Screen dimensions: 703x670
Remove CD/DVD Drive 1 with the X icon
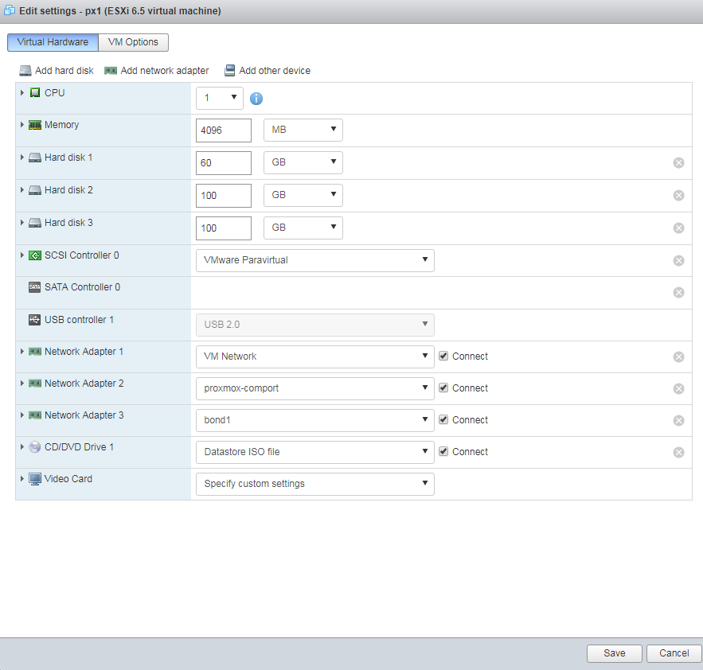(x=678, y=452)
